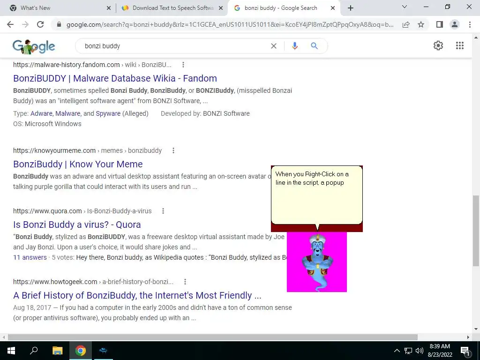480x360 pixels.
Task: Open File Explorer from the taskbar
Action: tap(57, 351)
